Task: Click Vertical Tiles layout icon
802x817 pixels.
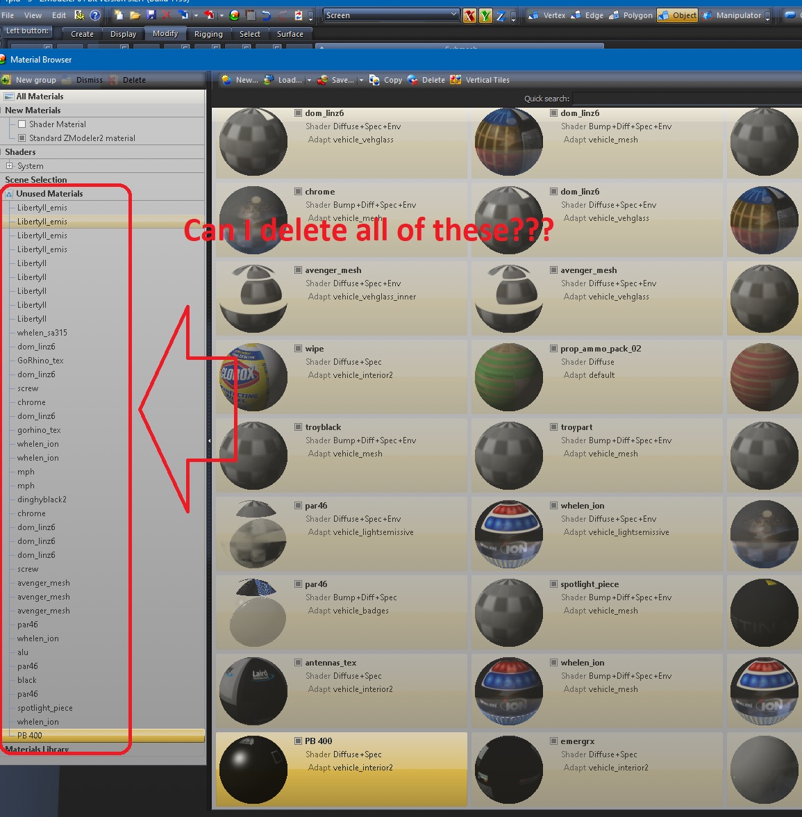Action: [x=456, y=80]
